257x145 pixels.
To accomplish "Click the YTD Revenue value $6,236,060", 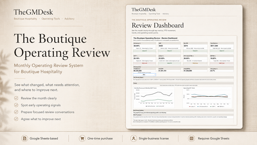I will [x=138, y=71].
